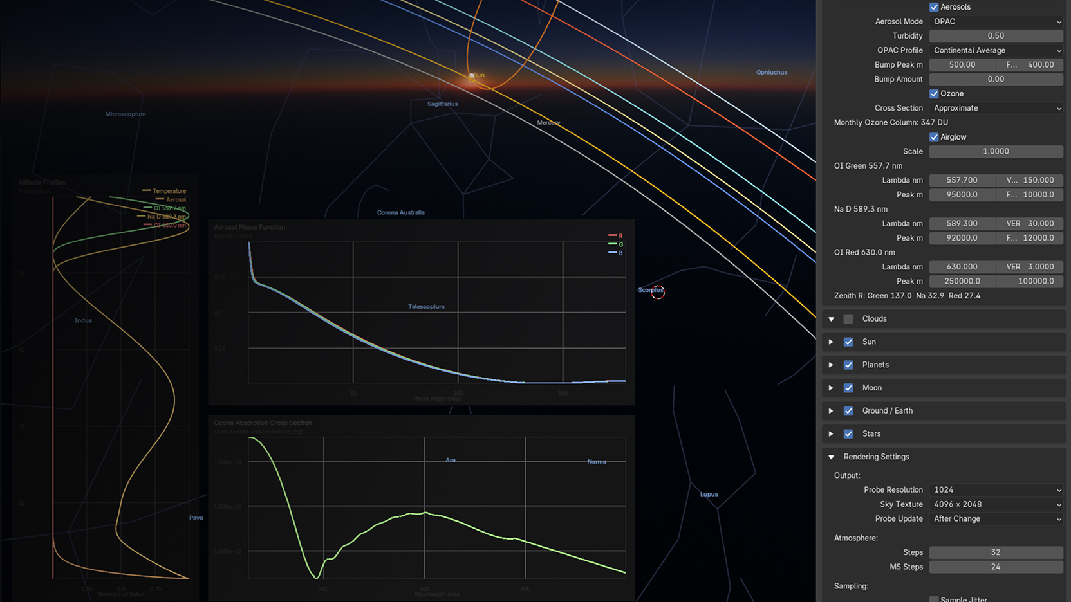Viewport: 1071px width, 602px height.
Task: Click the Na D VER 30.000 field
Action: [x=1030, y=224]
